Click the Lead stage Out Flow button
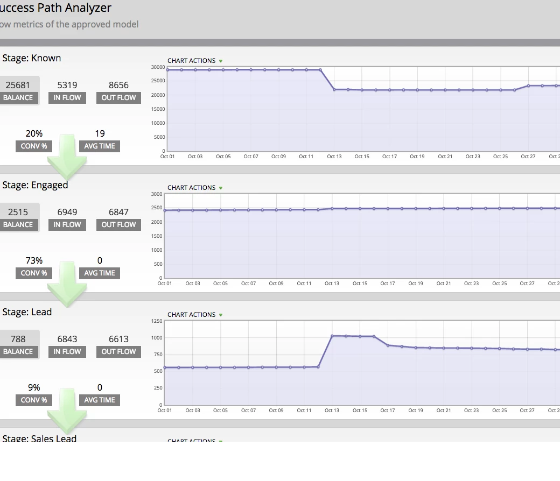This screenshot has height=481, width=560. click(118, 352)
